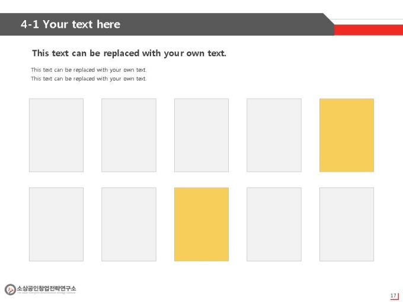This screenshot has height=302, width=403.
Task: Click the small English tagline under logo
Action: tap(46, 293)
